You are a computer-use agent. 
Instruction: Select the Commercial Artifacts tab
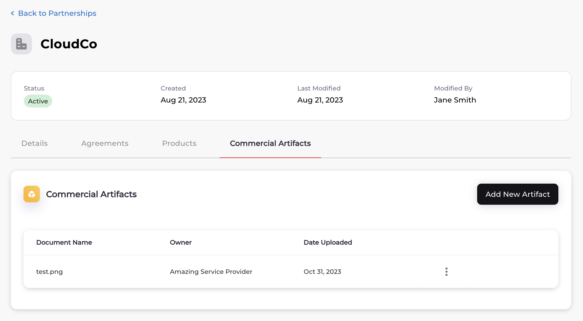(270, 143)
